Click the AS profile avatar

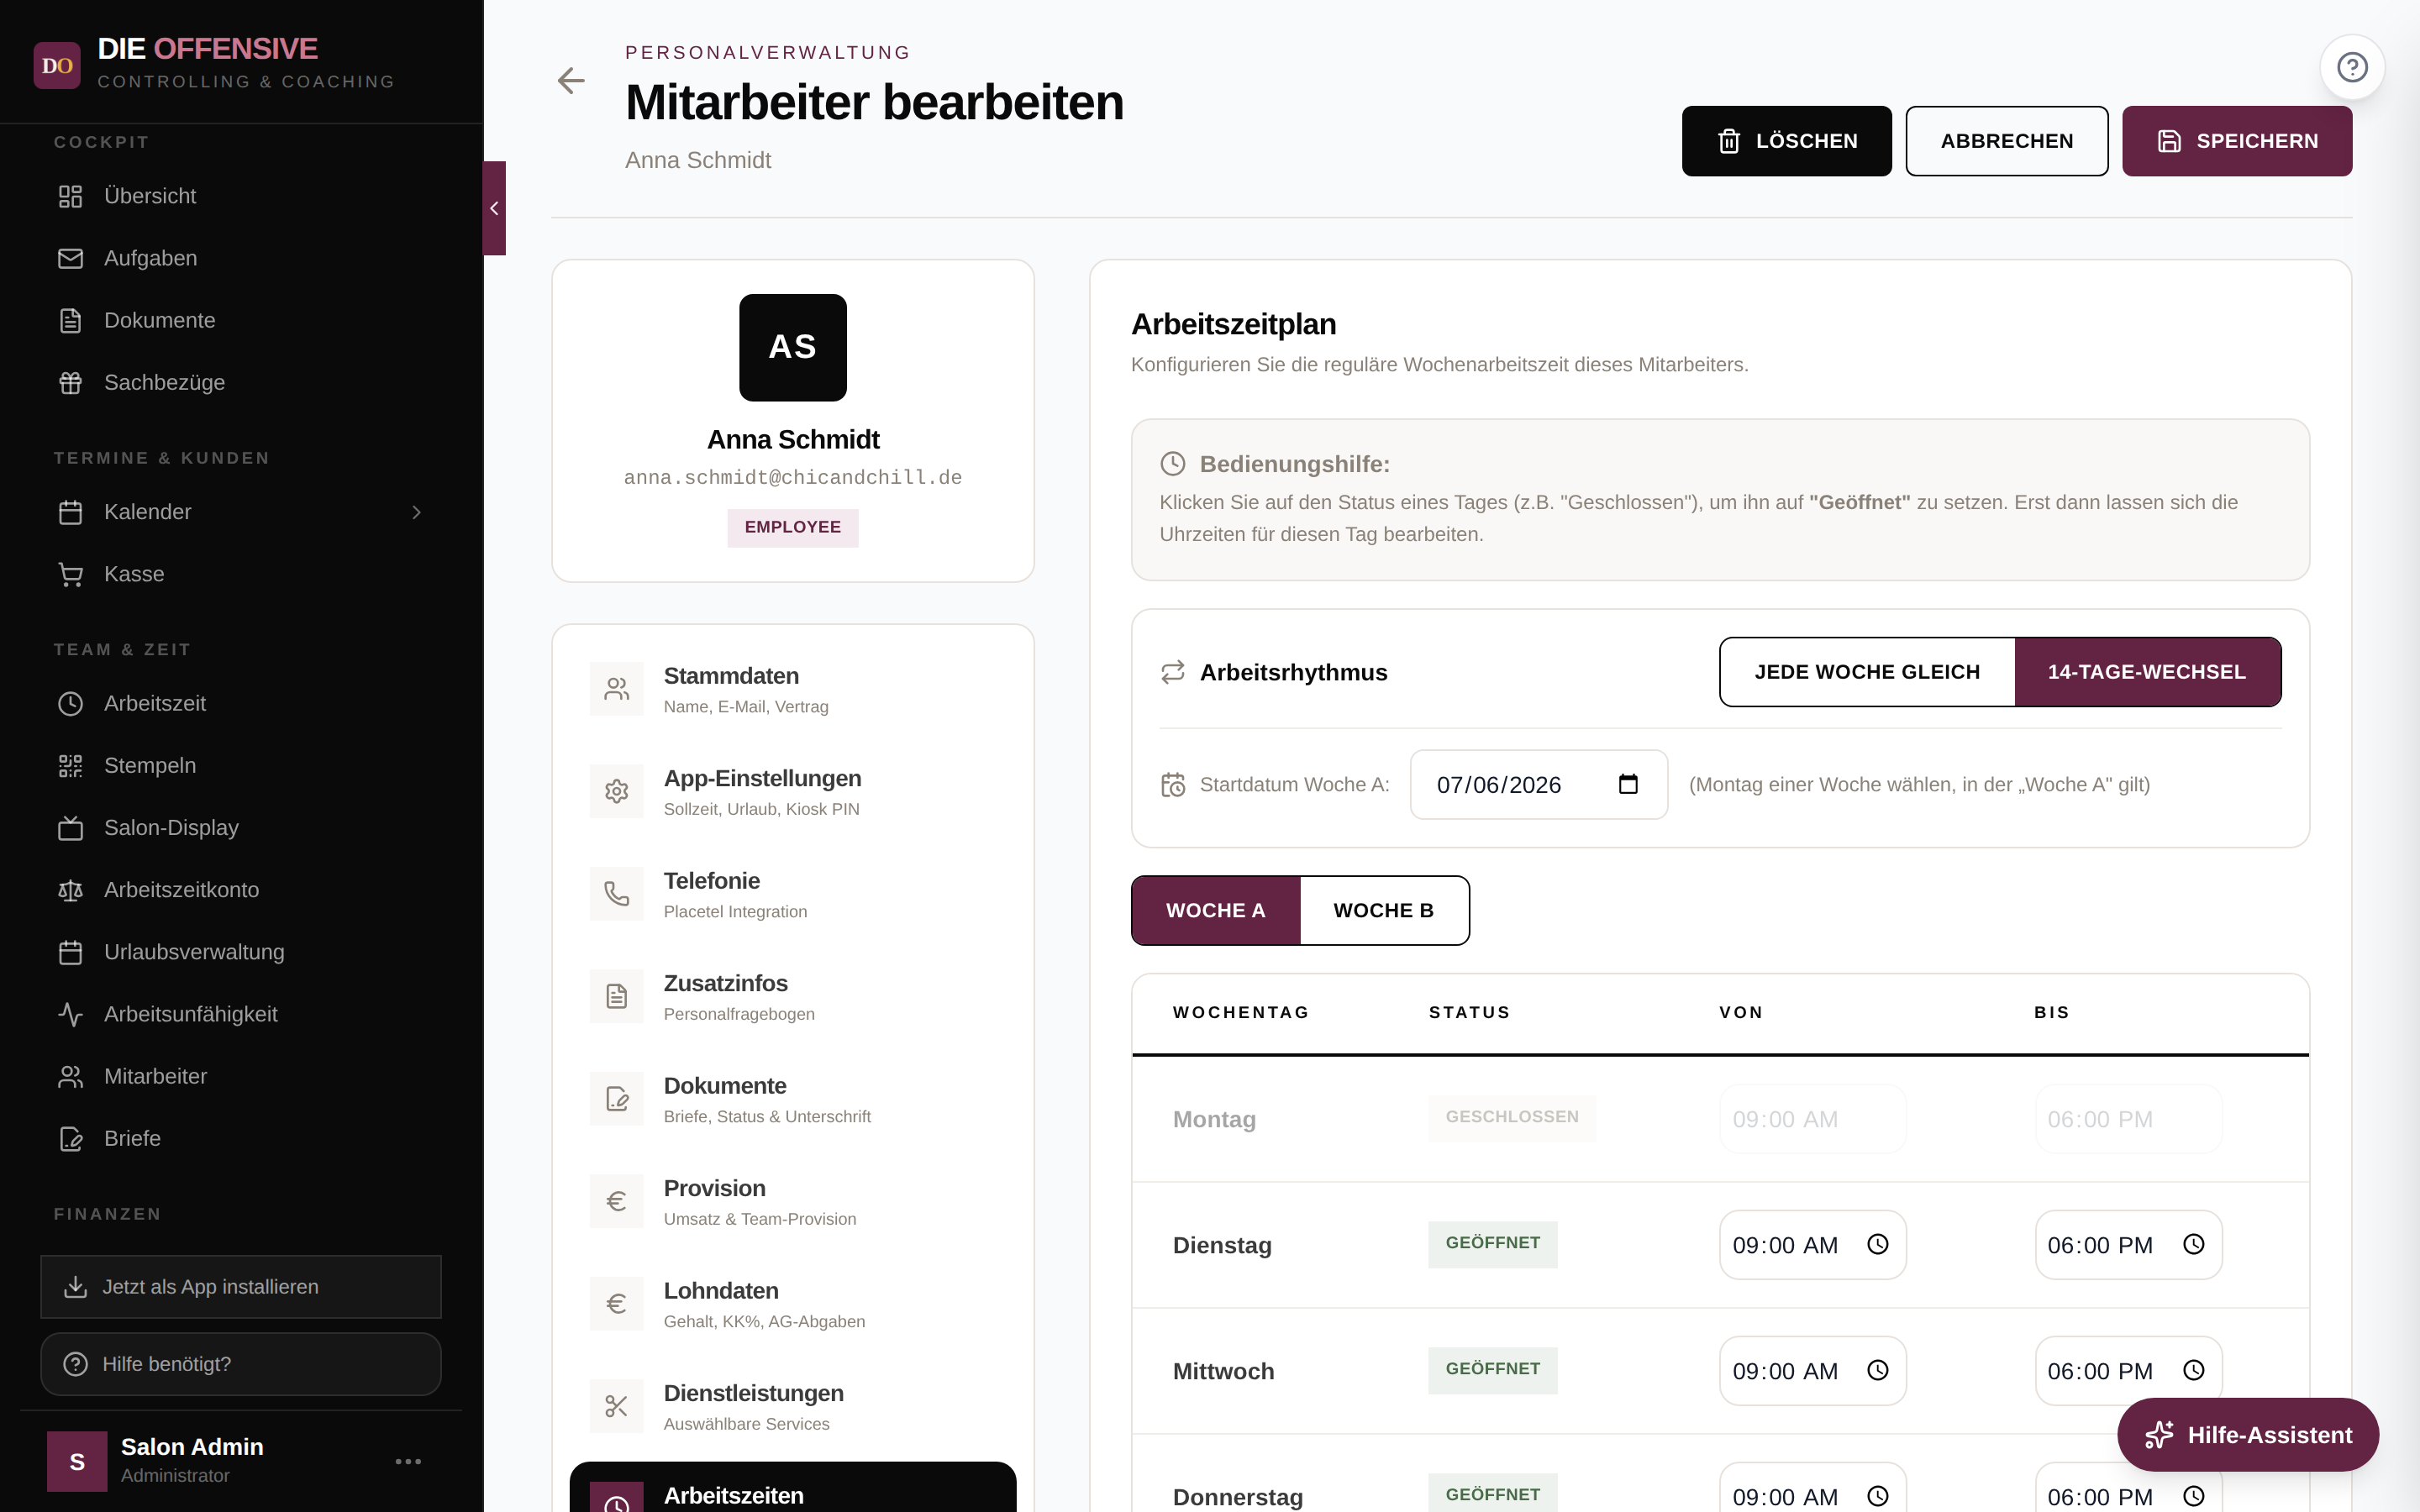pos(792,347)
